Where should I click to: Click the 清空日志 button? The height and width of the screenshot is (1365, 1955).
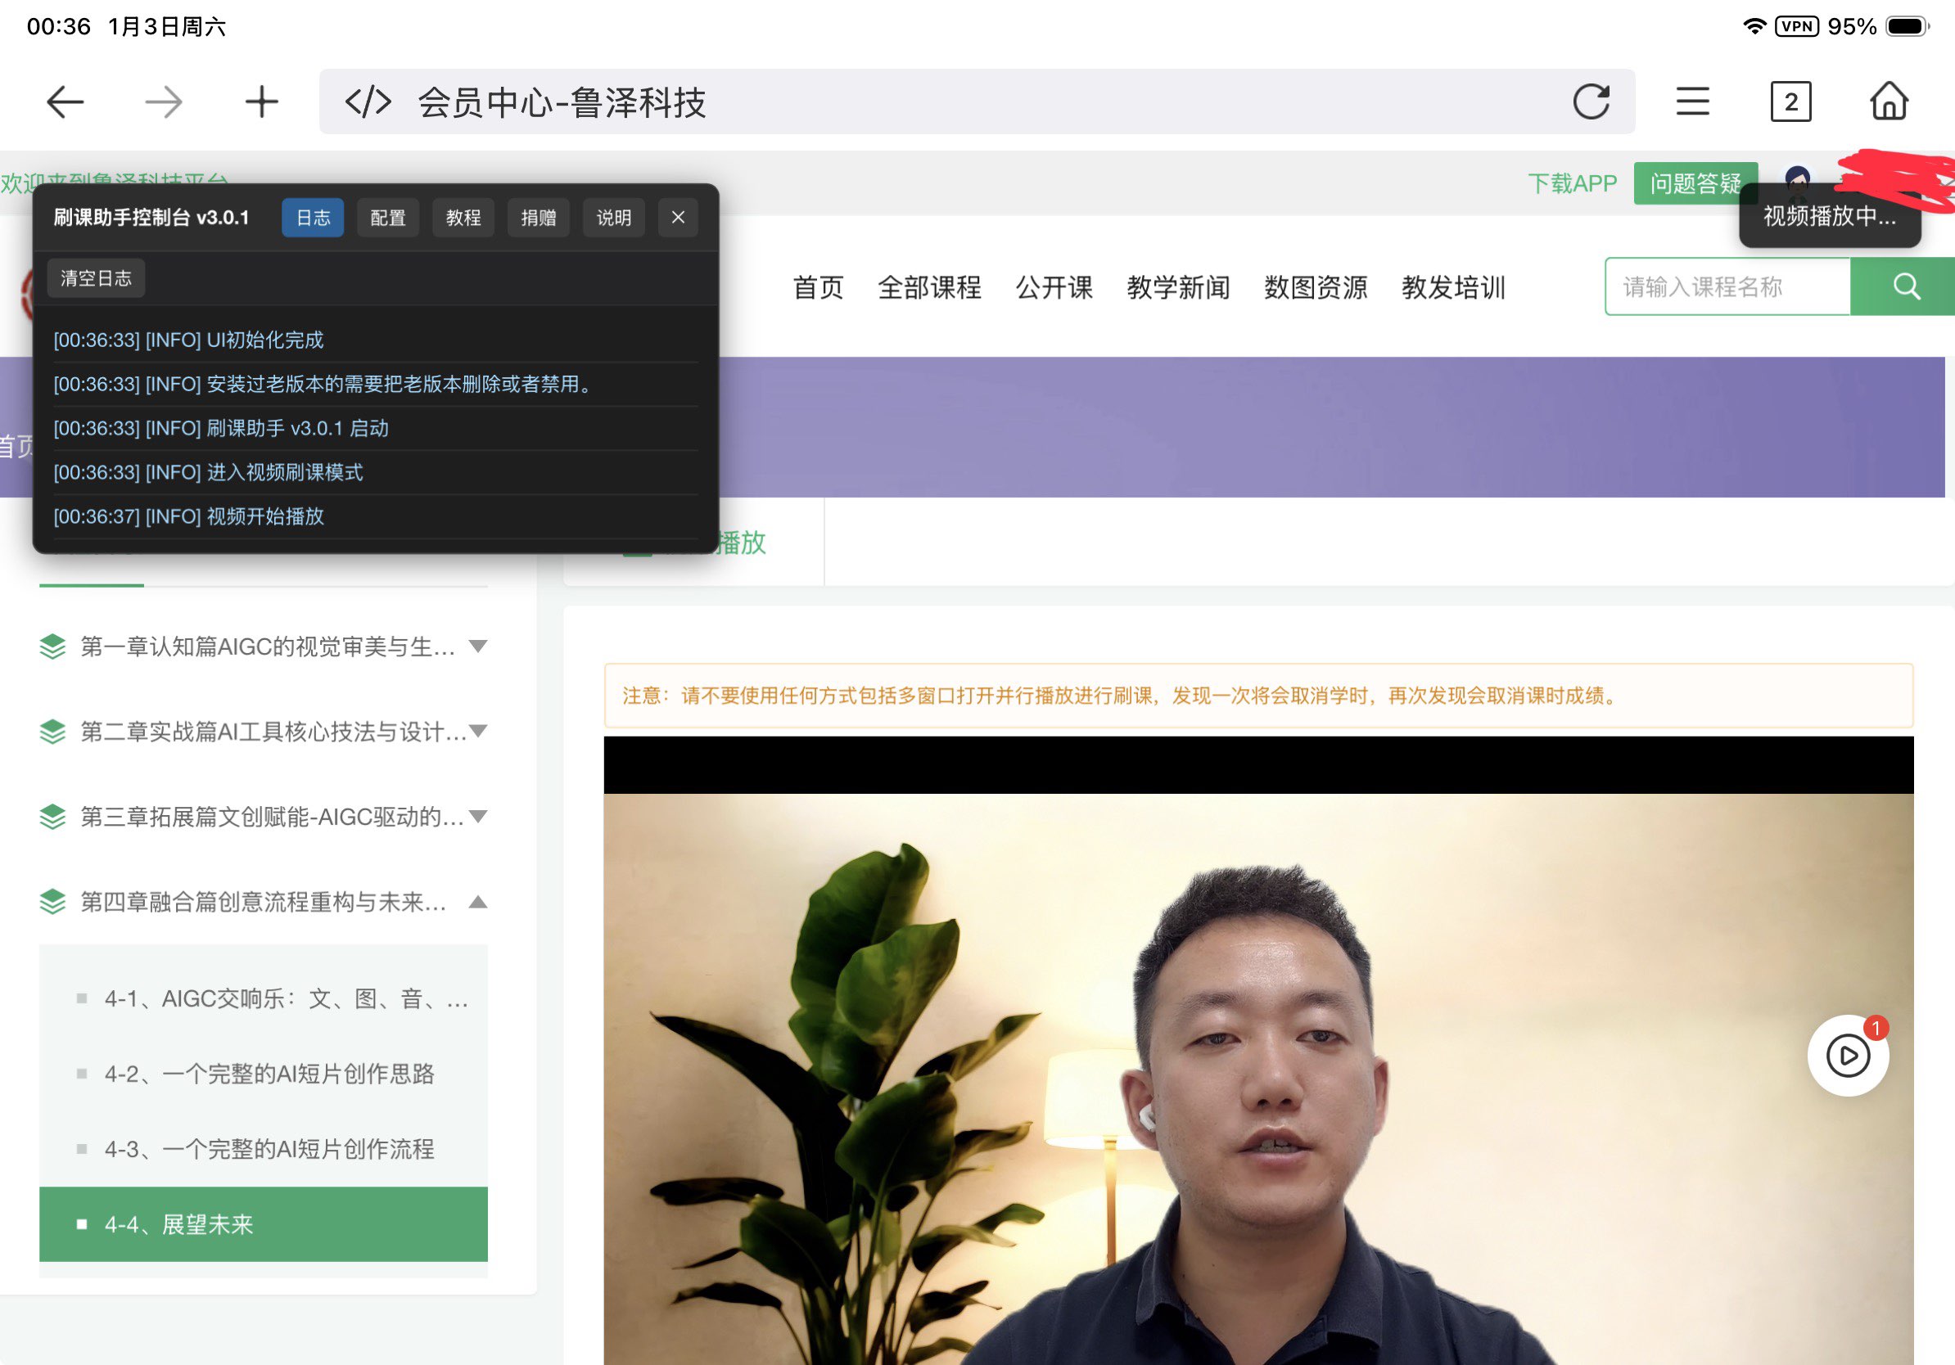click(95, 277)
